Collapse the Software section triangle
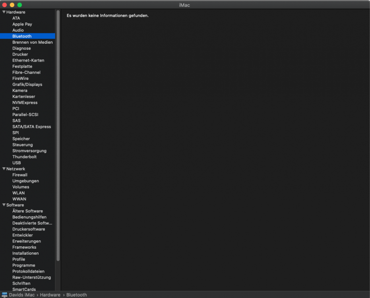 (4, 205)
